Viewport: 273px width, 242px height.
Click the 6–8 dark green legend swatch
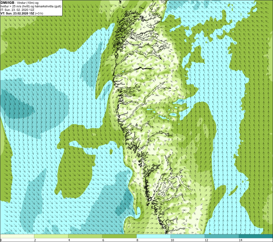(x=120, y=236)
